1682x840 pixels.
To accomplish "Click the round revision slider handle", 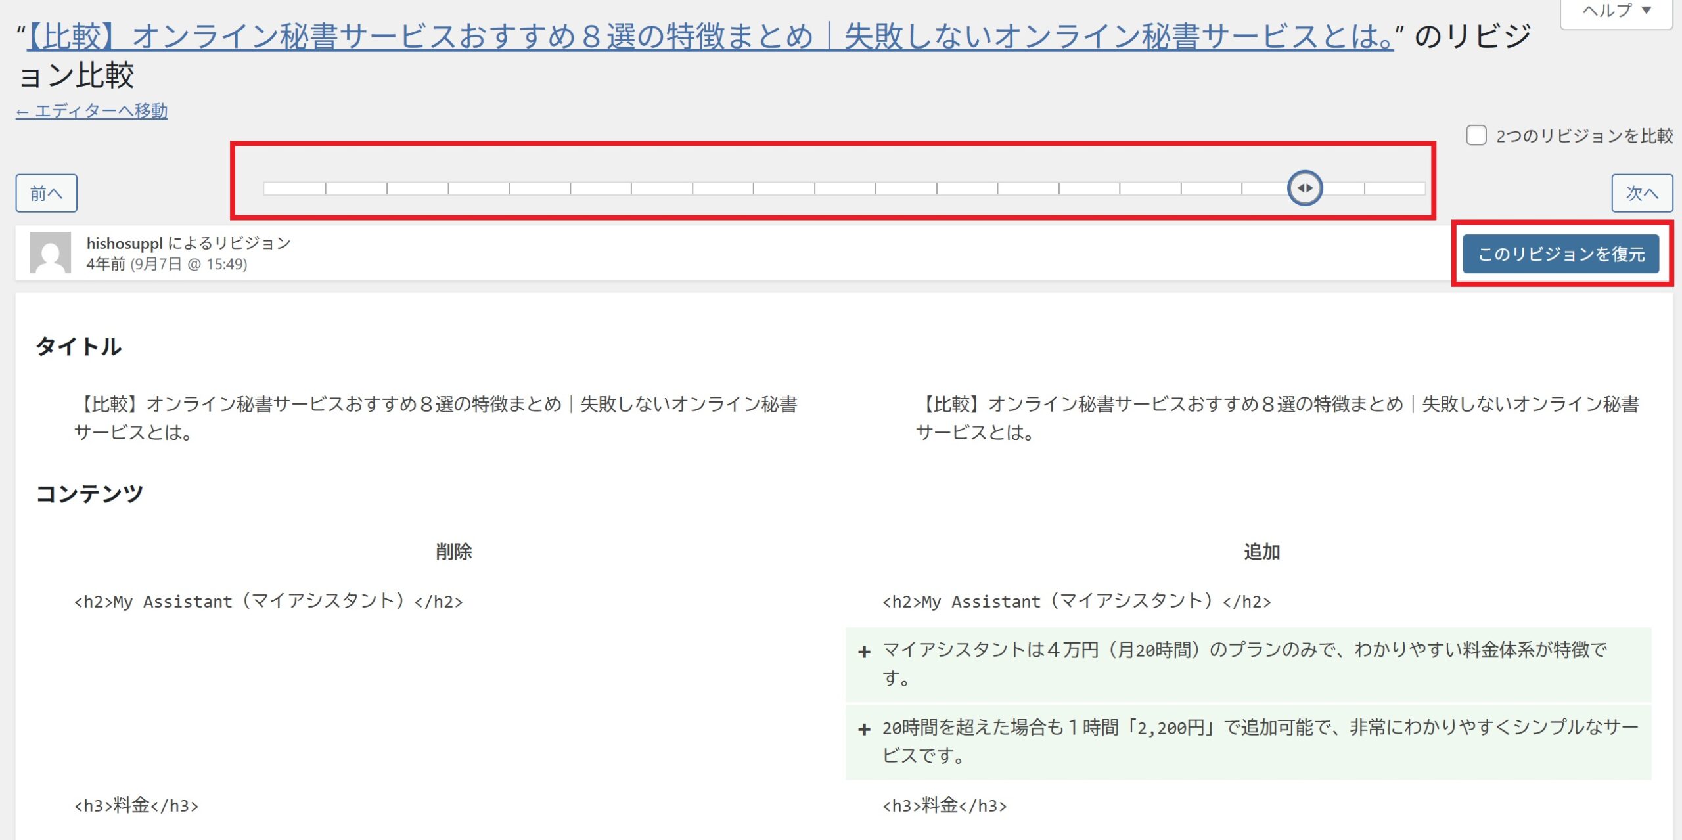I will (x=1304, y=188).
